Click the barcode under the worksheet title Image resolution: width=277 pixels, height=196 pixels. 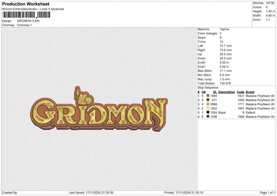tap(26, 15)
